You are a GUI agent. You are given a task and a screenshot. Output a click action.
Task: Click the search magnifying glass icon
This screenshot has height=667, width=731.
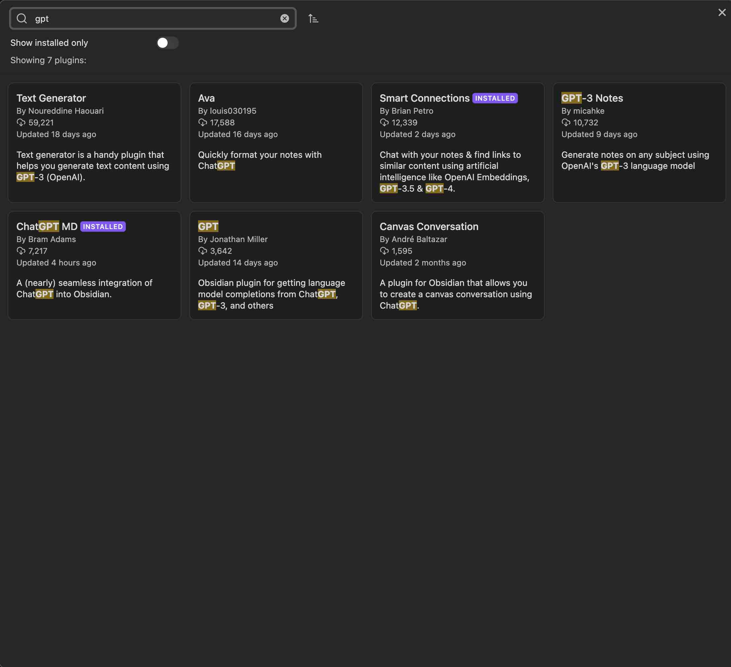(x=22, y=18)
